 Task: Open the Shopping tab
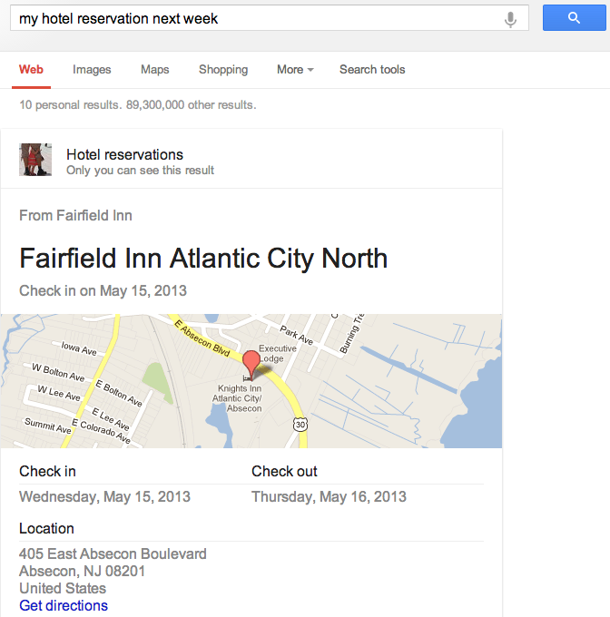point(223,70)
